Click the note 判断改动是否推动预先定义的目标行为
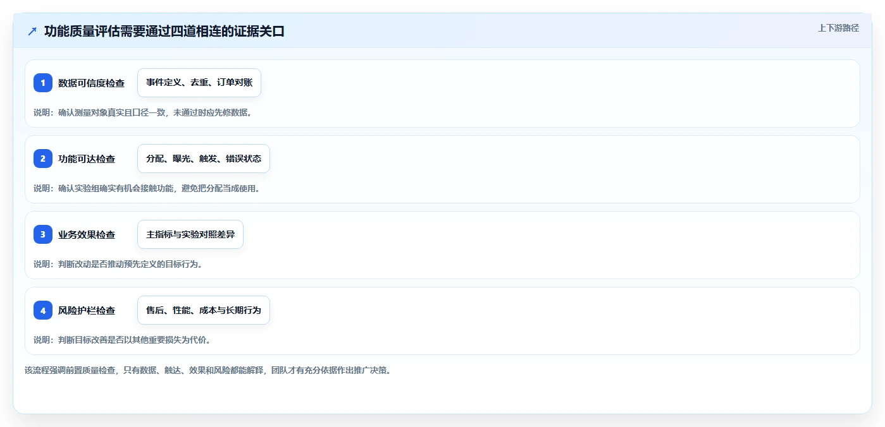 (130, 264)
